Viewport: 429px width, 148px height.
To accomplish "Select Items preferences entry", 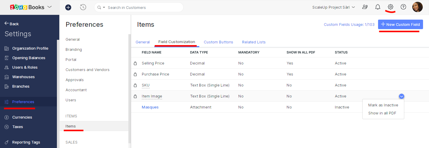I will point(94,126).
